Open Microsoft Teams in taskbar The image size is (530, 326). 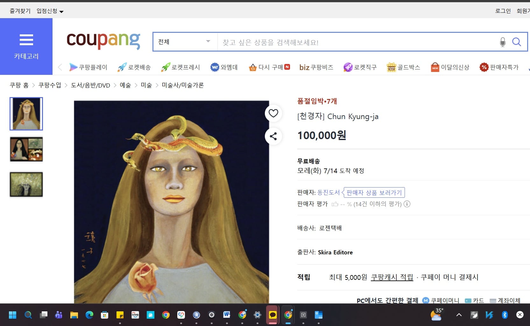[59, 315]
